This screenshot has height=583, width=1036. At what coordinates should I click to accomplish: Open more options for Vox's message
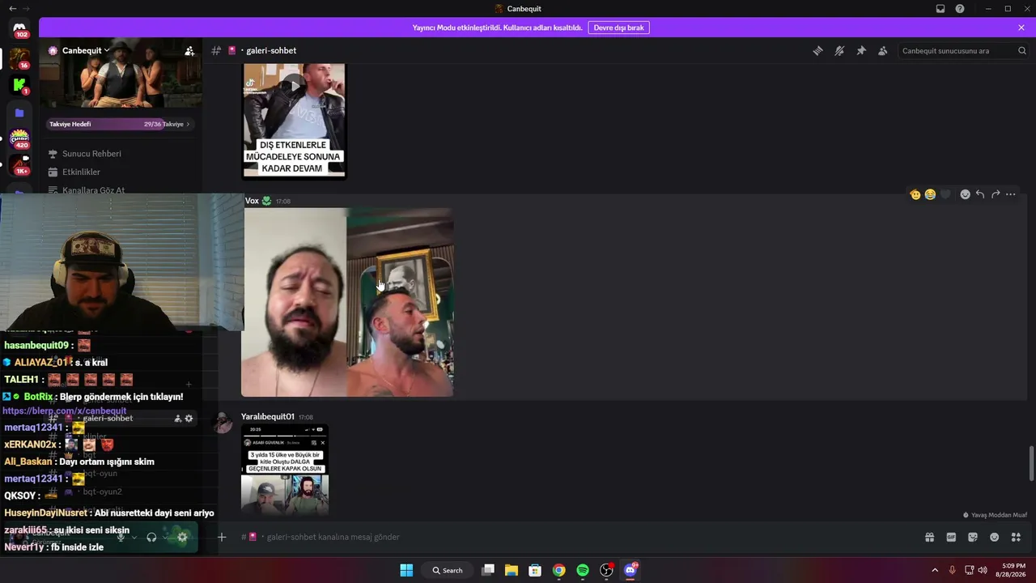(1011, 194)
